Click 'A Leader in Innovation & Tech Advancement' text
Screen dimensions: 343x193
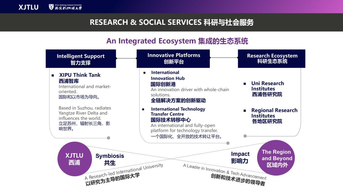tap(224, 171)
